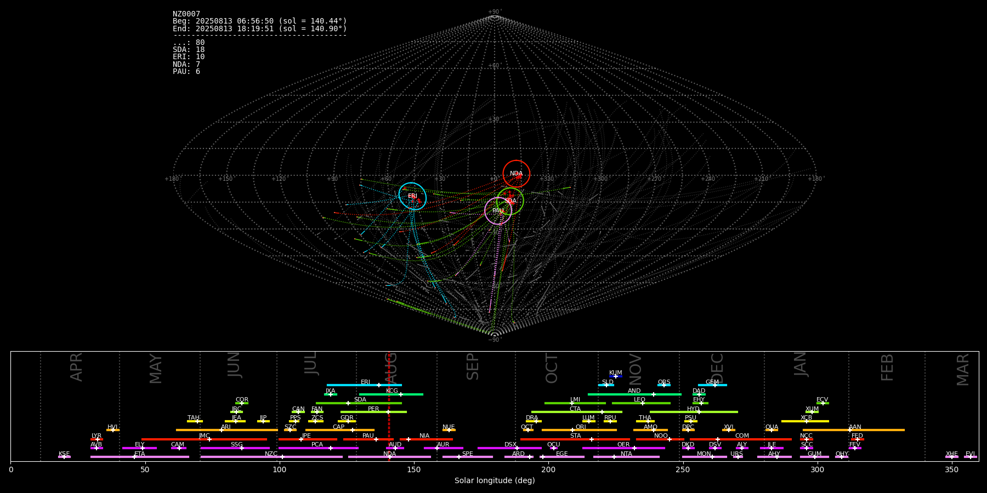Click the HYD shower label in timeline
The width and height of the screenshot is (987, 493).
(693, 409)
